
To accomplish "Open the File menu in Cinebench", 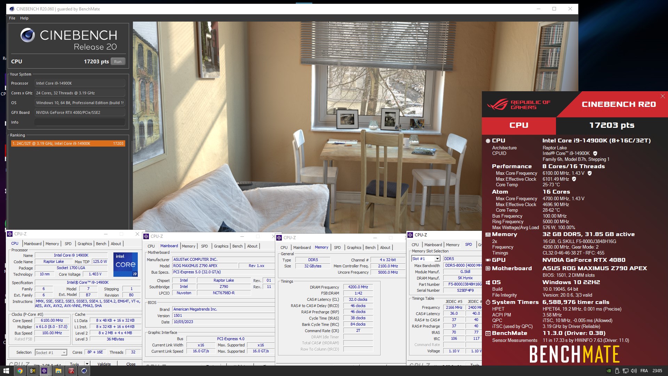I will click(12, 18).
